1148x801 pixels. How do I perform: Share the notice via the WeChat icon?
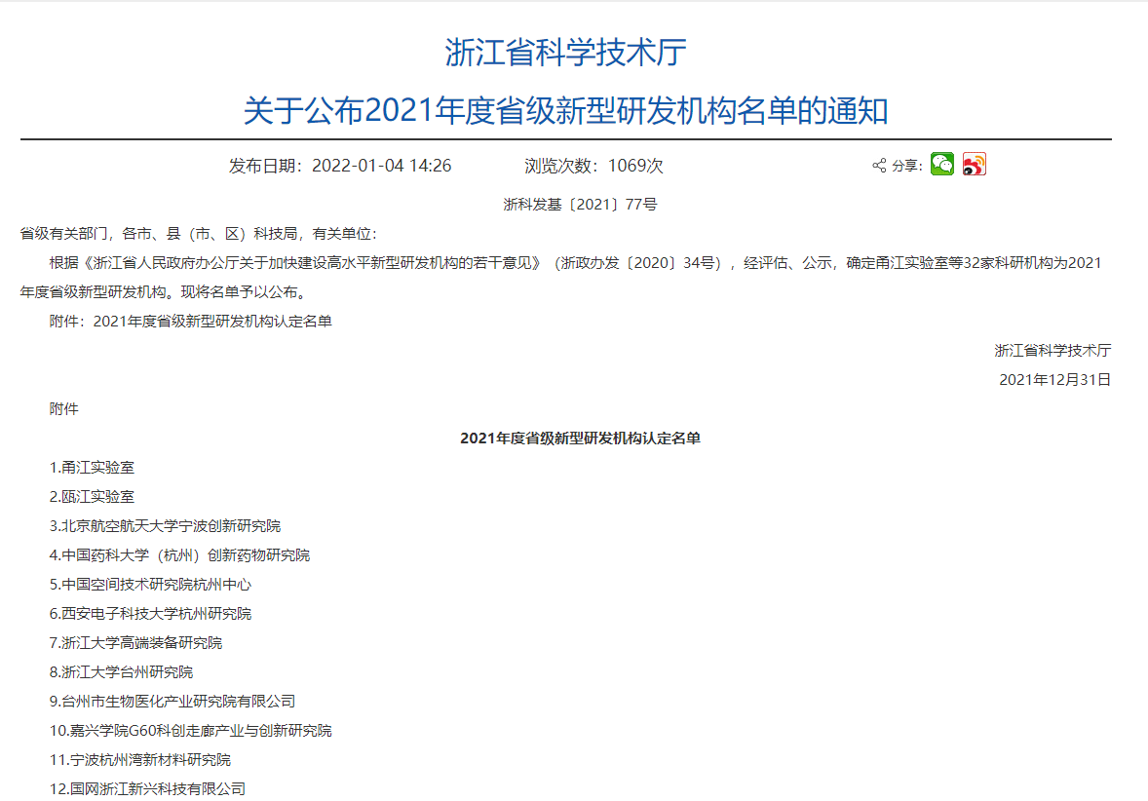[x=942, y=164]
